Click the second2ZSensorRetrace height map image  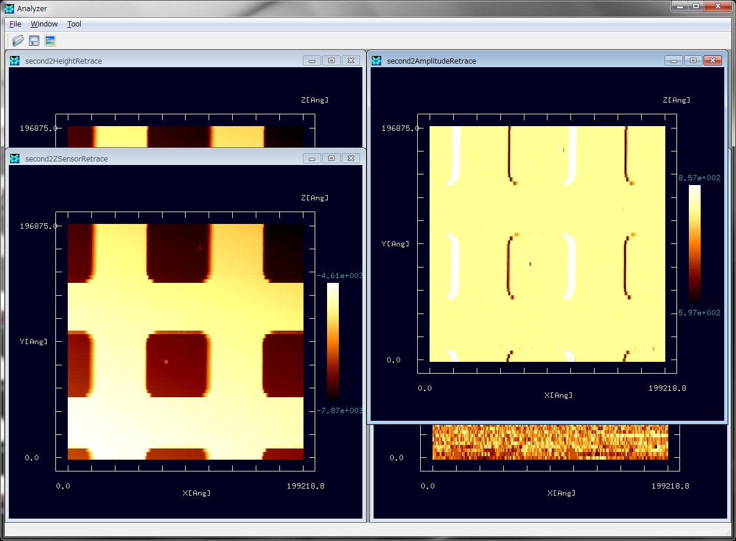tap(186, 341)
